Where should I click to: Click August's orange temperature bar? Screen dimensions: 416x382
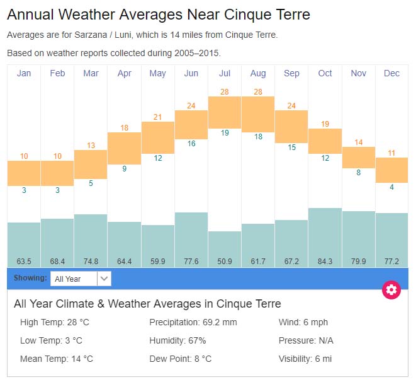258,114
